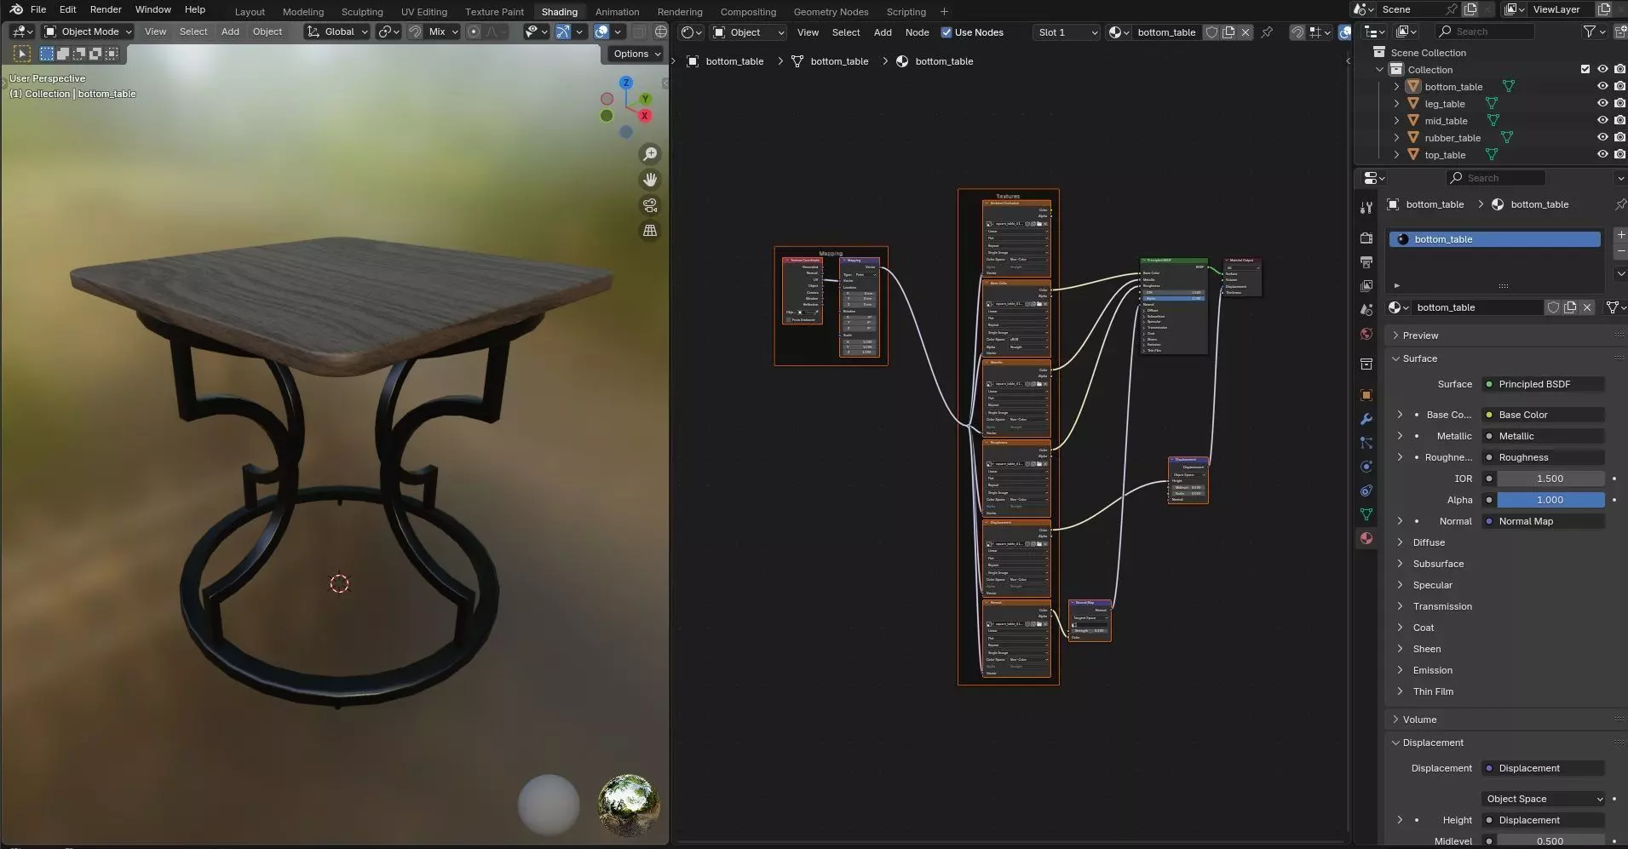Open the Render menu

pyautogui.click(x=106, y=9)
